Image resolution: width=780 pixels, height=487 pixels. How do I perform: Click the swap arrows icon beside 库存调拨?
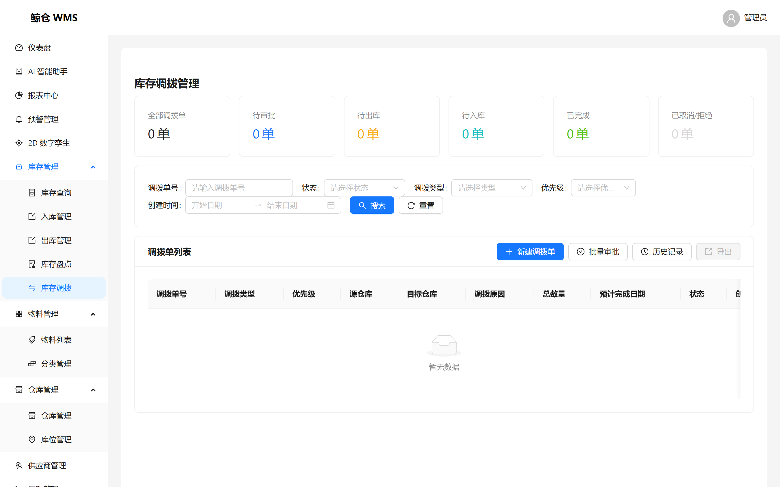click(32, 288)
